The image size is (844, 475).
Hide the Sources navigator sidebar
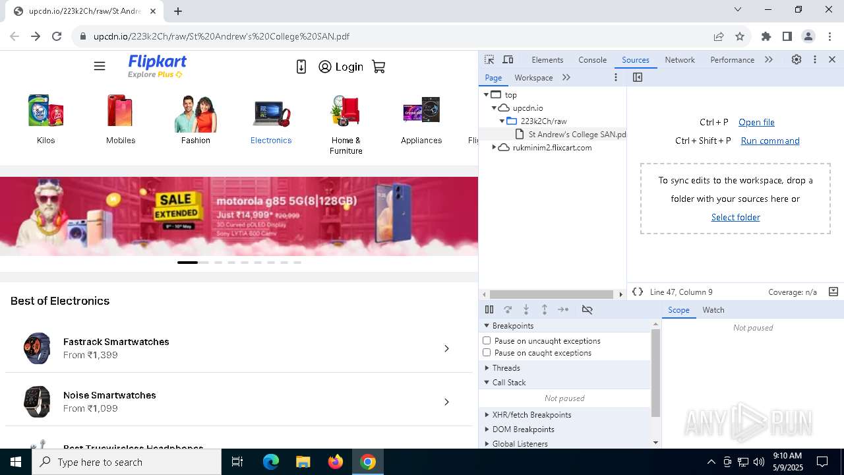(637, 77)
